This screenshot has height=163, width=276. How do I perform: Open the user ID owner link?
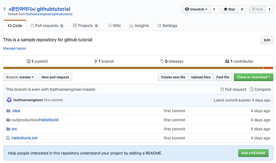[x=21, y=9]
